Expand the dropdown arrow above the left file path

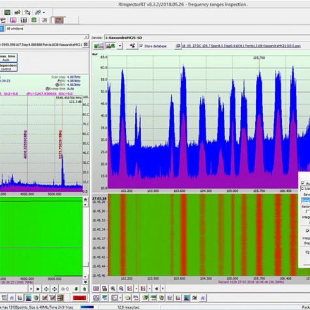[86, 37]
